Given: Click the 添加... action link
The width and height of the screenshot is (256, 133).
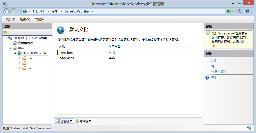Looking at the screenshot, I should [215, 60].
